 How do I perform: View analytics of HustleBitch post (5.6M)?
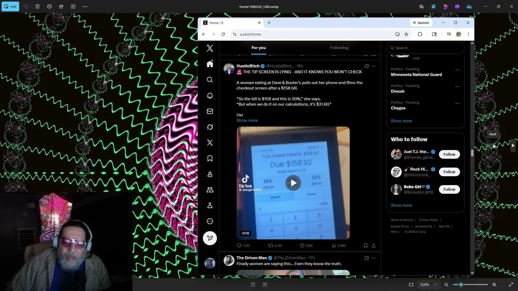[338, 245]
